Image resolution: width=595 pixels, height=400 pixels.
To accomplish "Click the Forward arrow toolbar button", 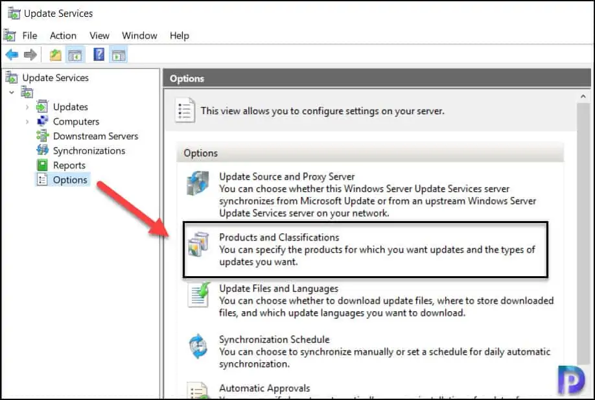I will click(30, 55).
